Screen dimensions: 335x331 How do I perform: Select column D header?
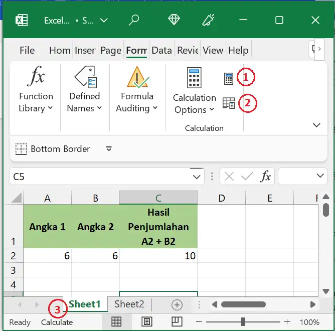[222, 198]
